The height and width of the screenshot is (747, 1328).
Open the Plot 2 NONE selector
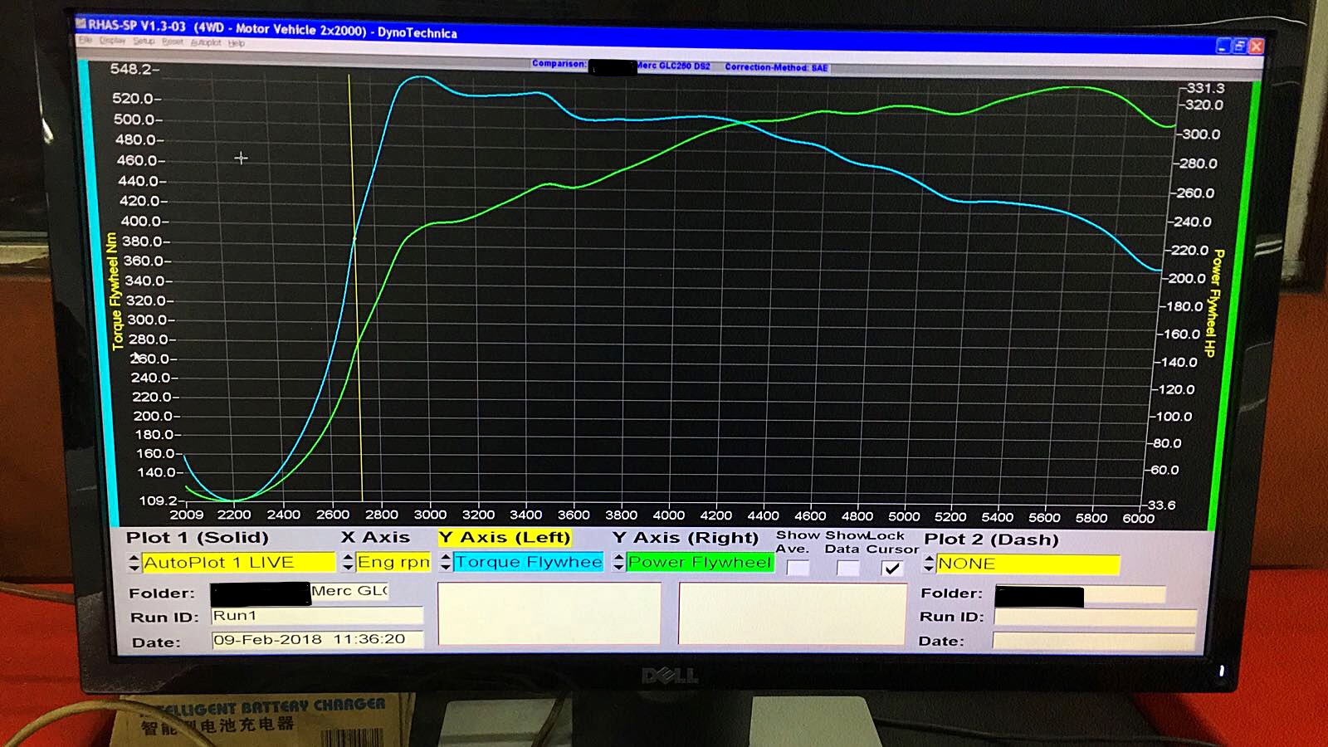(1028, 564)
